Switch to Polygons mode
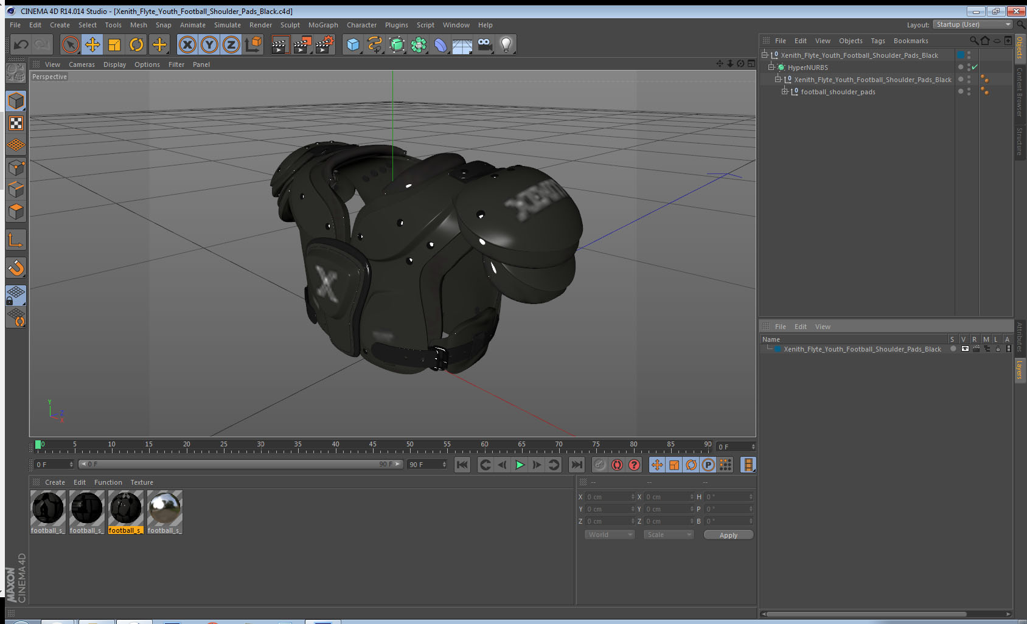The width and height of the screenshot is (1027, 624). click(x=16, y=212)
